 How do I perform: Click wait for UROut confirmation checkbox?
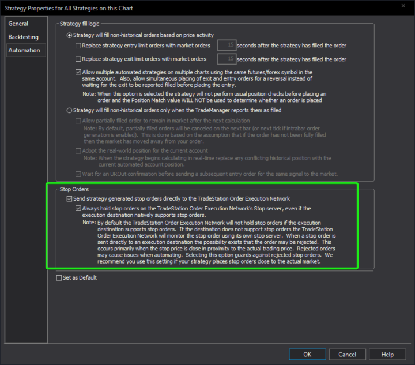78,174
